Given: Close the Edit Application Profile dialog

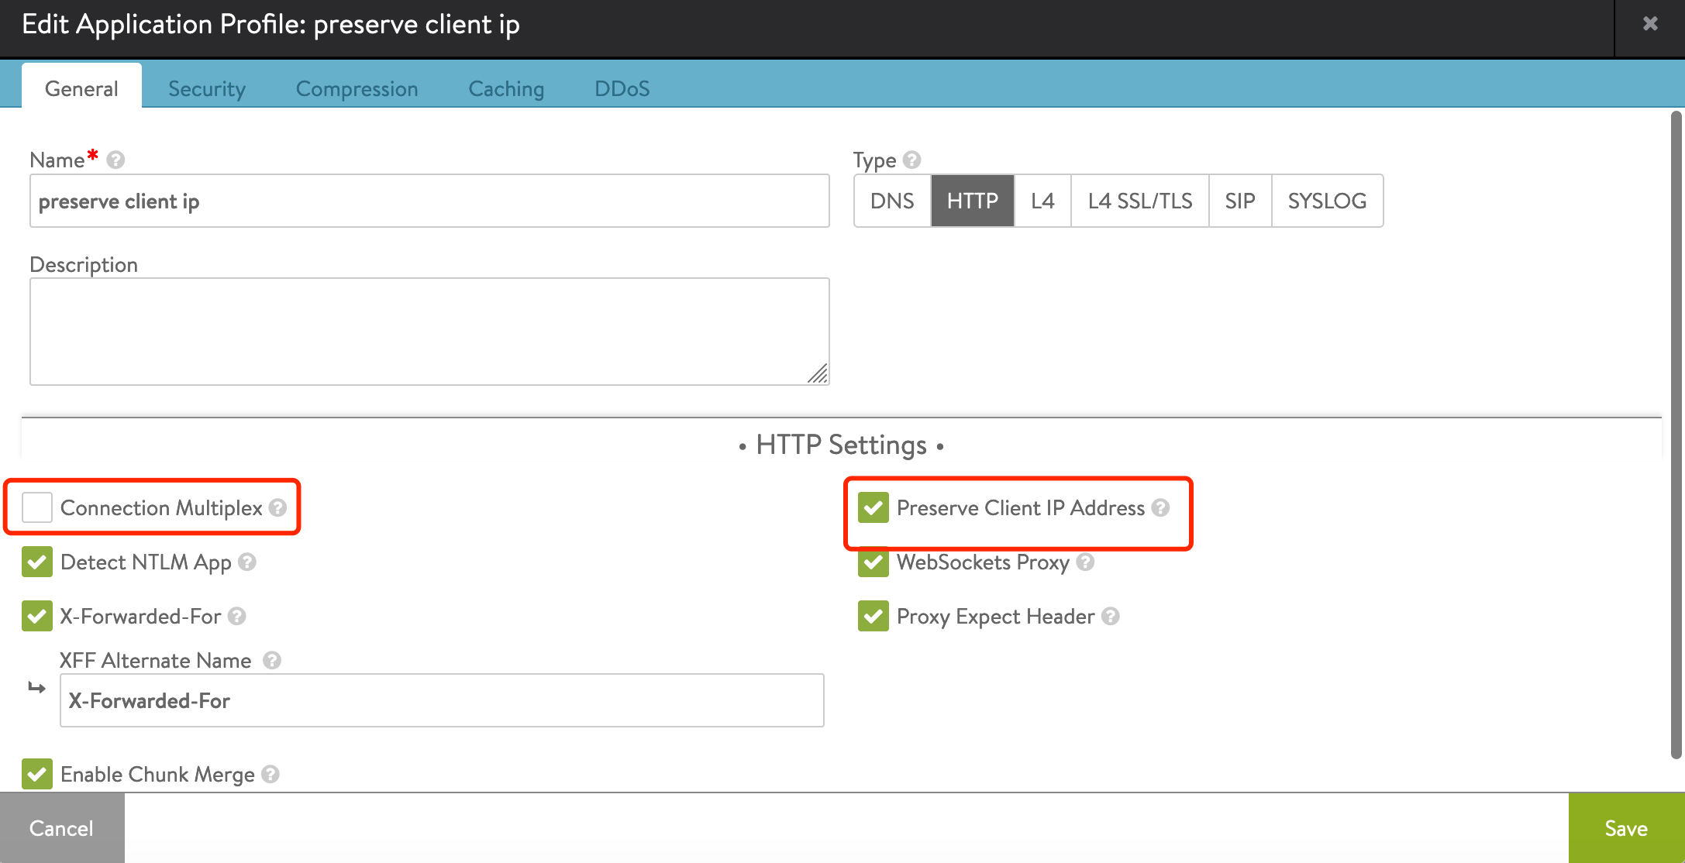Looking at the screenshot, I should pyautogui.click(x=1650, y=24).
